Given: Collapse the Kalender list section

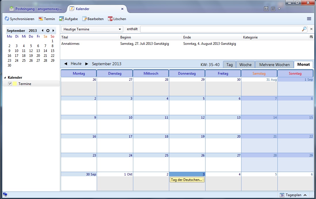Looking at the screenshot, I should (5, 78).
